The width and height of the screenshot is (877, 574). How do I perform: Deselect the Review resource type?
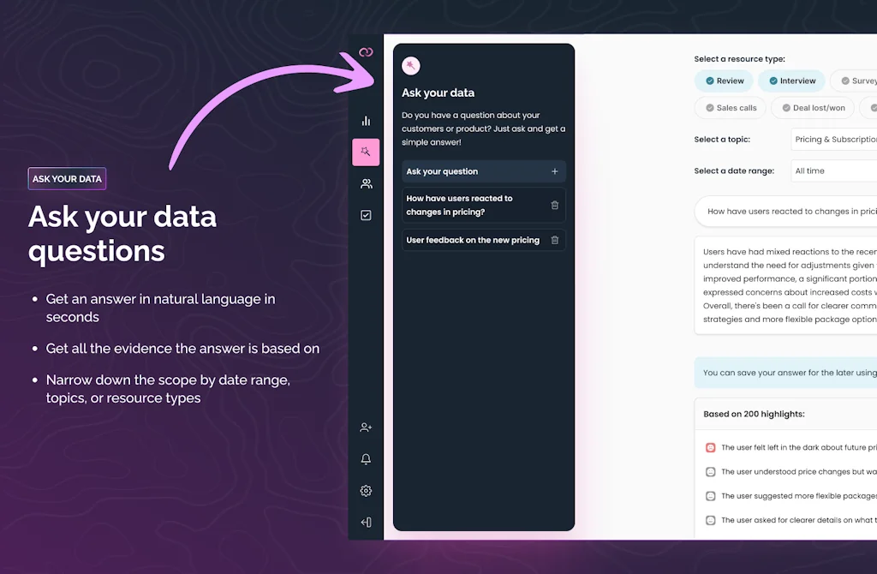click(x=724, y=81)
